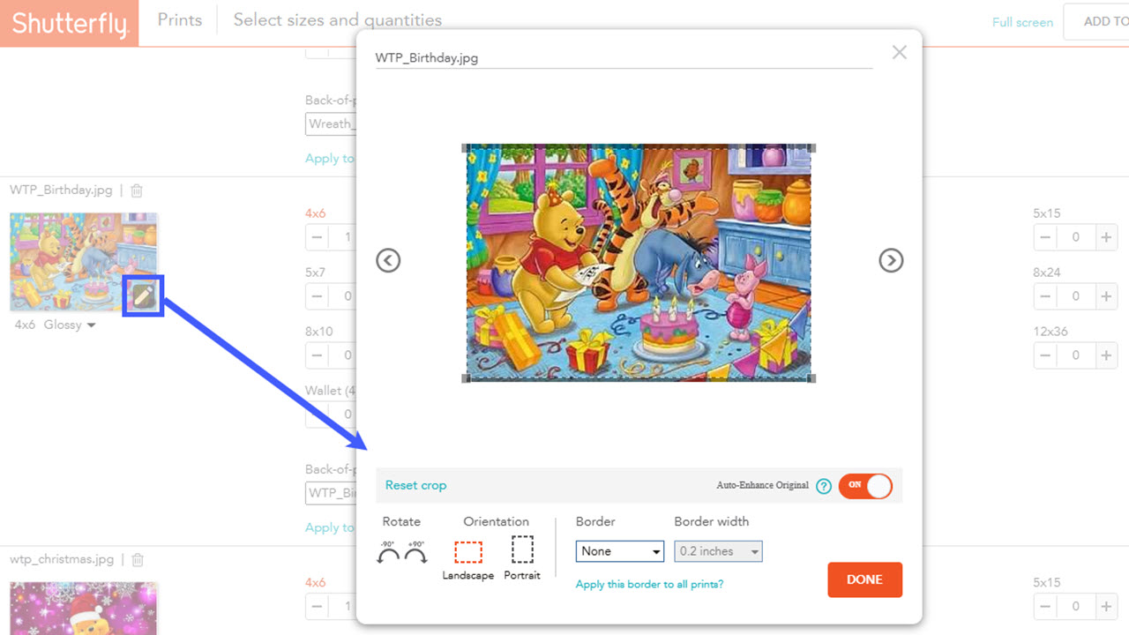Rotate the photo 90 degrees counterclockwise
The image size is (1129, 635).
click(389, 554)
